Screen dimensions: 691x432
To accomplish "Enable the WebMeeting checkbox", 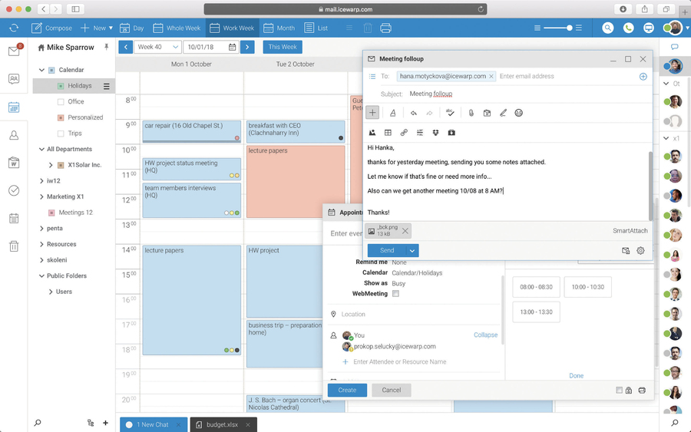I will (x=395, y=294).
